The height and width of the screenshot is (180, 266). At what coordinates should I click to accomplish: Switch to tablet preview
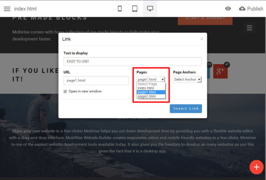(x=134, y=8)
